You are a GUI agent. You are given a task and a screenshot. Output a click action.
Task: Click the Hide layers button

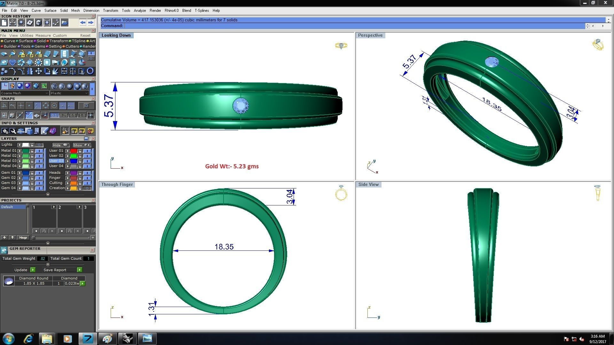61,145
